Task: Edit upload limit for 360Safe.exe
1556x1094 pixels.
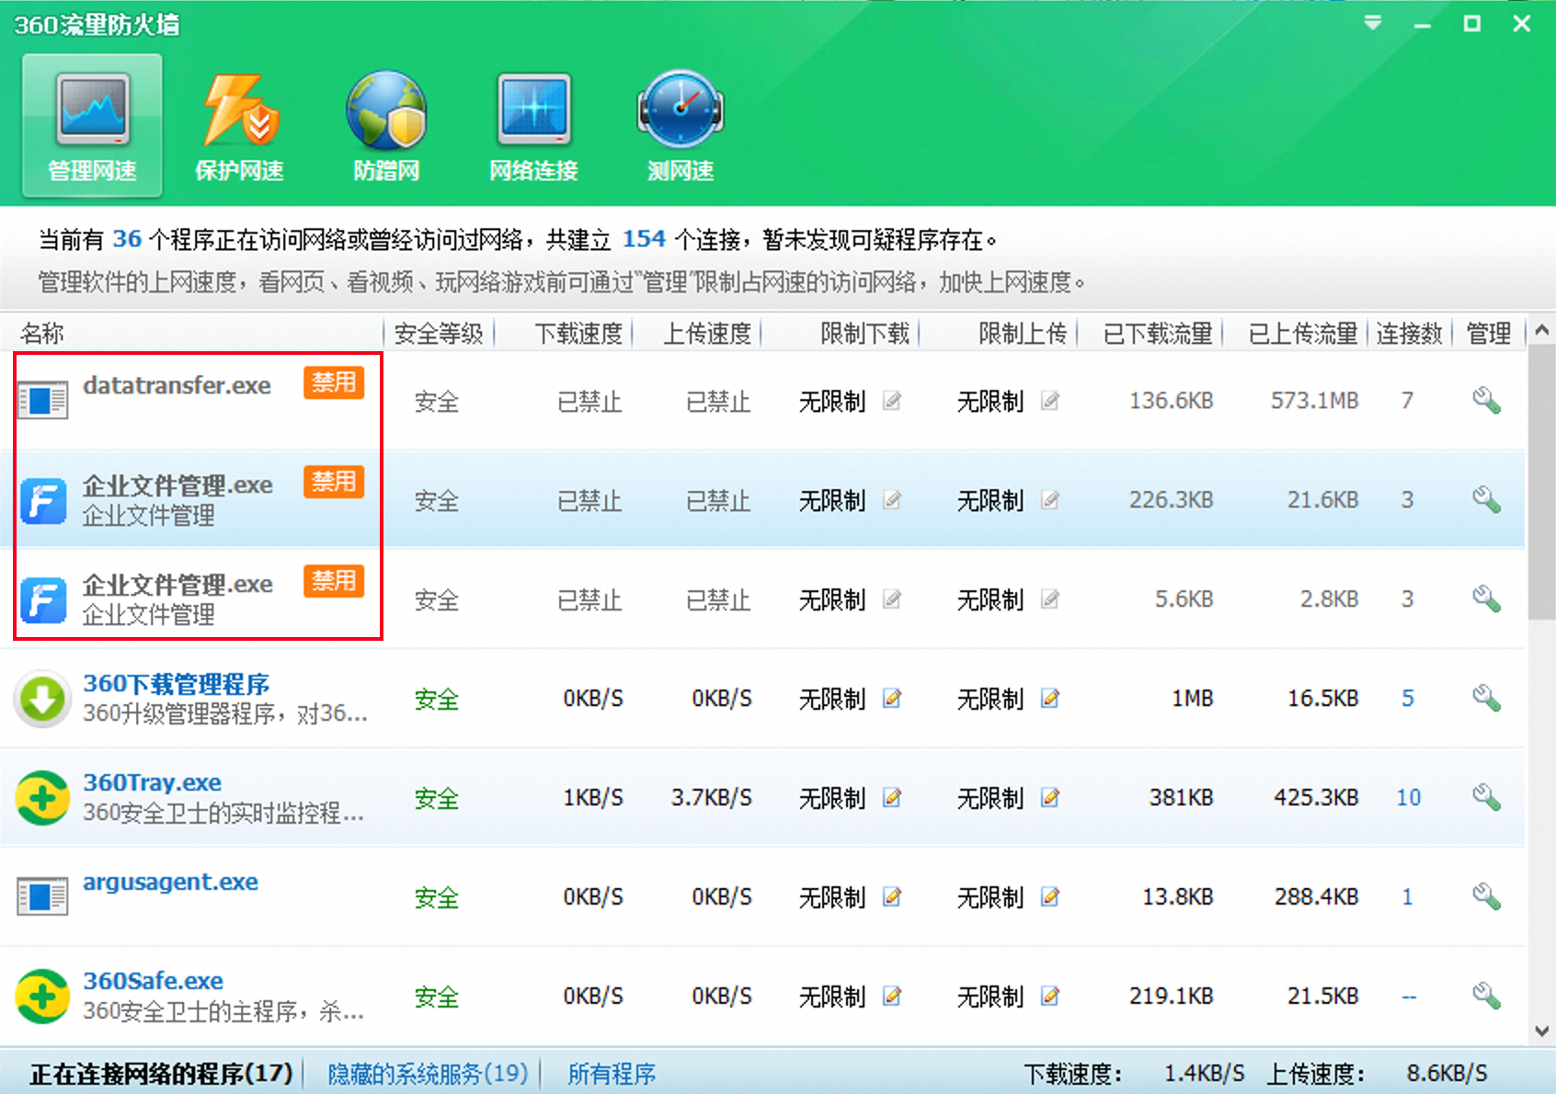Action: [1050, 996]
